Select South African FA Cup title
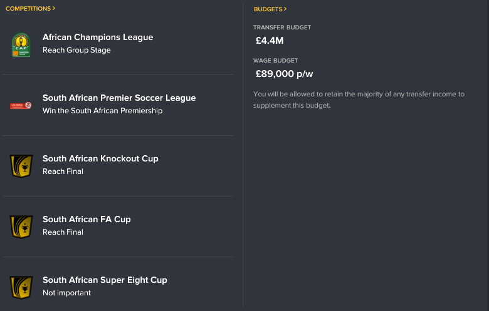This screenshot has height=311, width=489. tap(87, 219)
